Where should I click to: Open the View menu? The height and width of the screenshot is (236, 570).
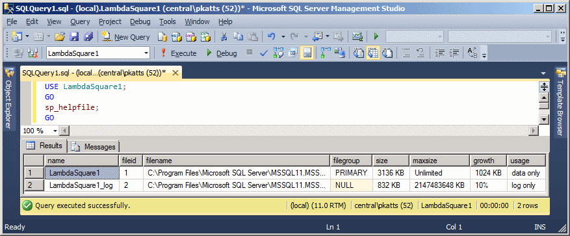54,21
